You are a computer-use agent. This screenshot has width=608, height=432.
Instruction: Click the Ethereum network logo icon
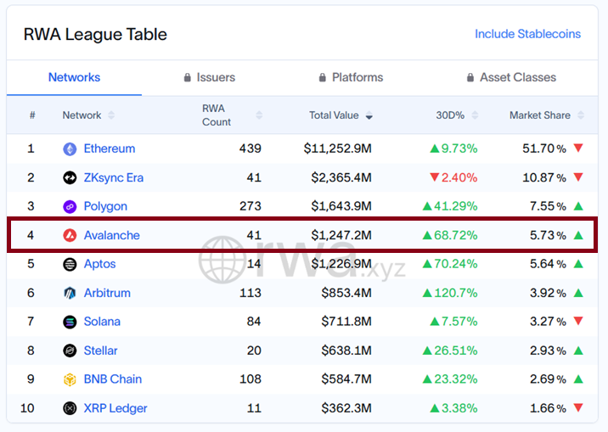[x=70, y=149]
